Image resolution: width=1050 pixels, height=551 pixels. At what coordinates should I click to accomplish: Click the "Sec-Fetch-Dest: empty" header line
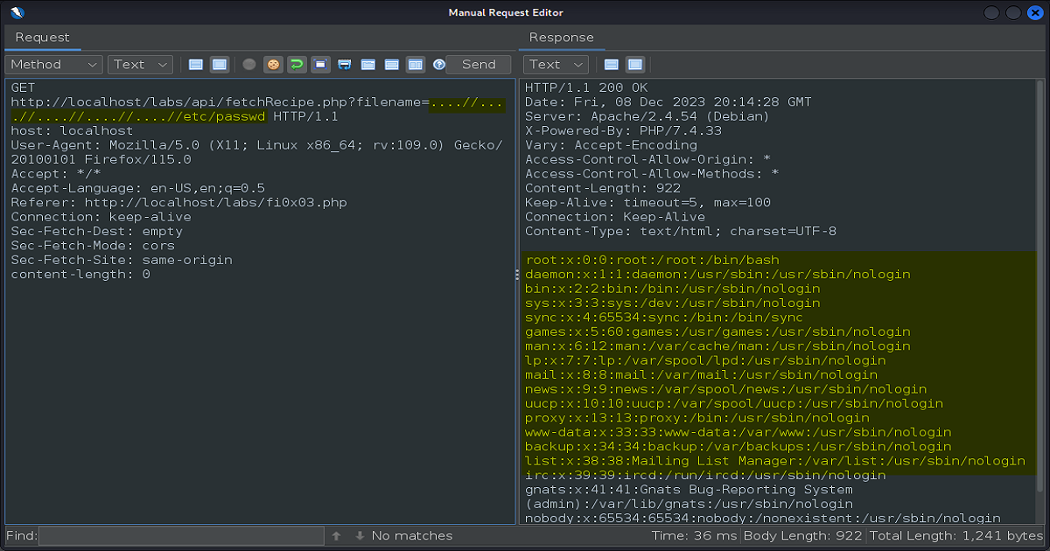[x=97, y=232]
